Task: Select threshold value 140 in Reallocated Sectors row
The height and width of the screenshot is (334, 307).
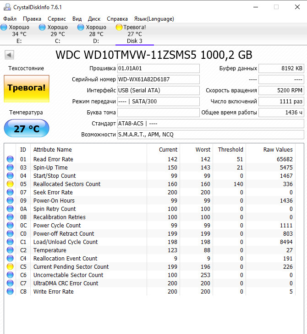Action: click(238, 184)
